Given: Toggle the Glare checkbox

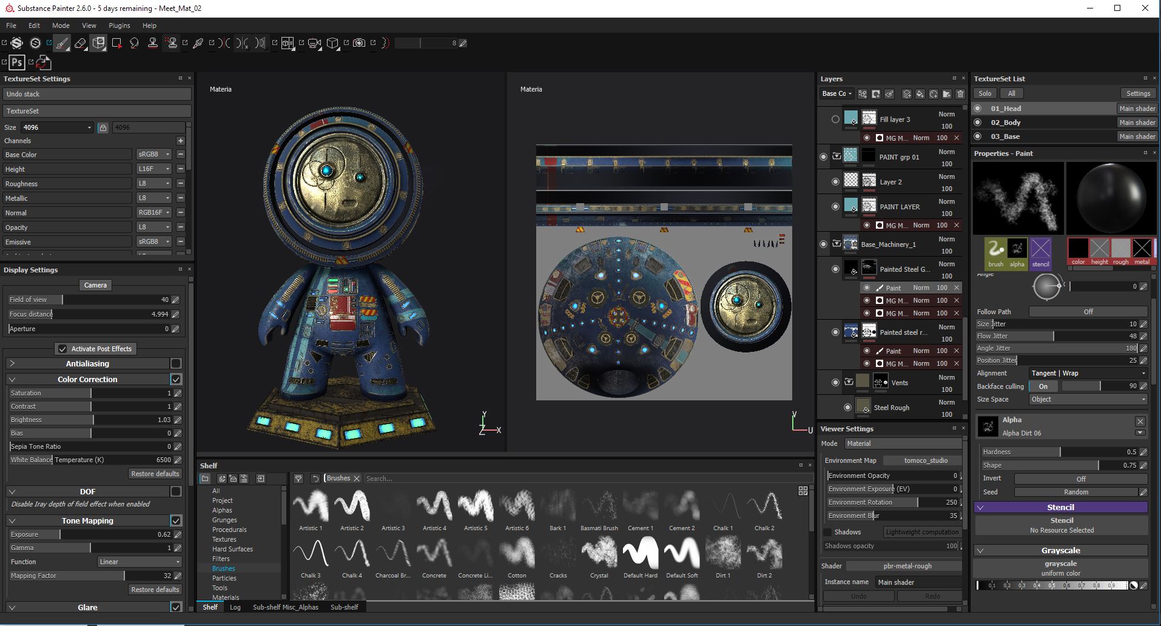Looking at the screenshot, I should [176, 607].
